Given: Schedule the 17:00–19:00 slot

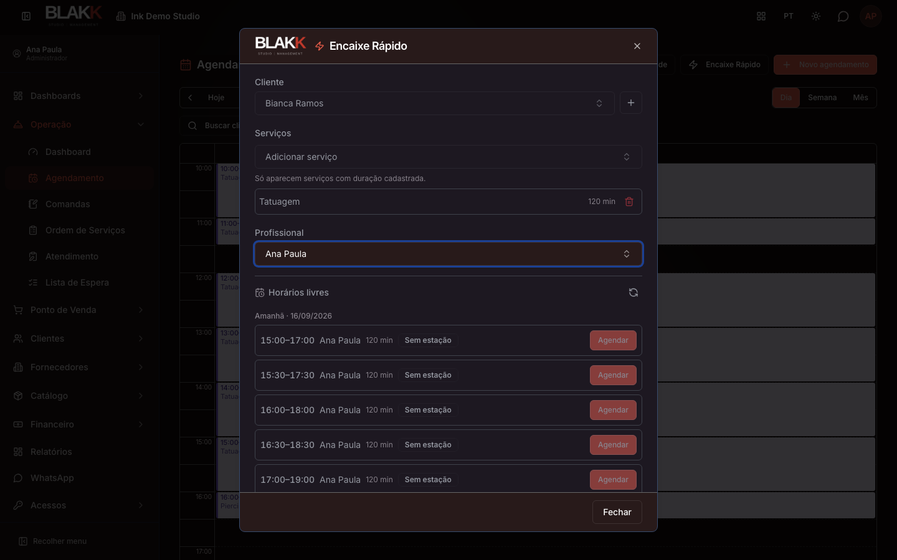Looking at the screenshot, I should 613,480.
